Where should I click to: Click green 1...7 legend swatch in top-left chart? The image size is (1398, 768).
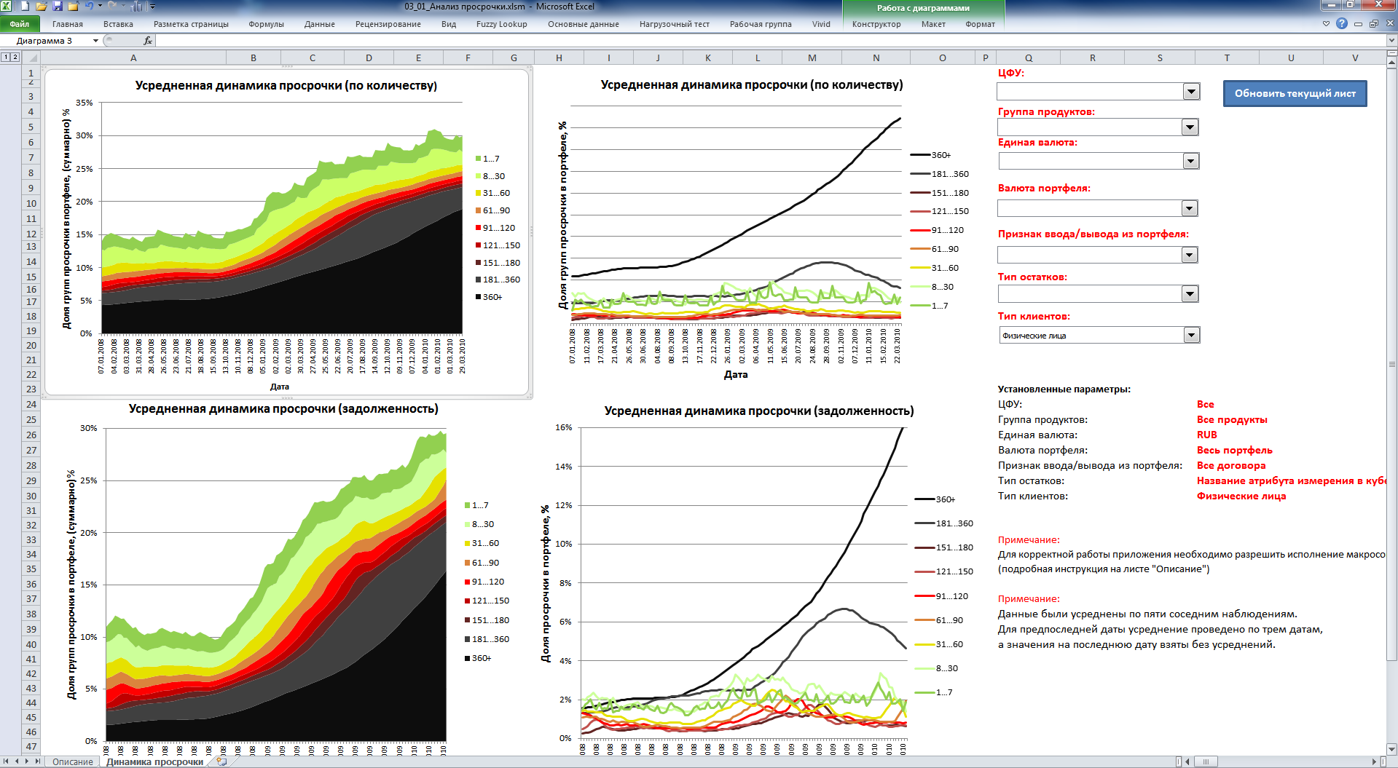pos(478,159)
